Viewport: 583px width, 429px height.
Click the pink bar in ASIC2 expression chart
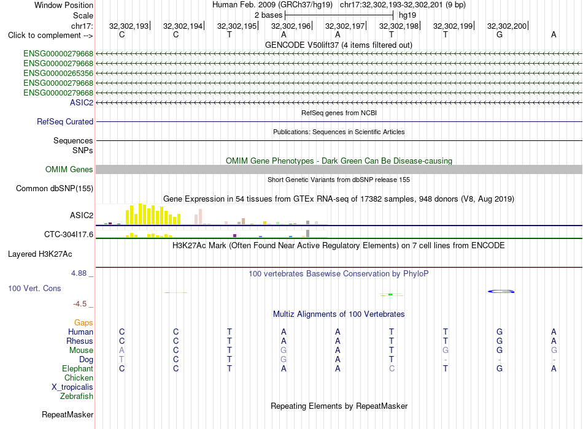point(201,217)
